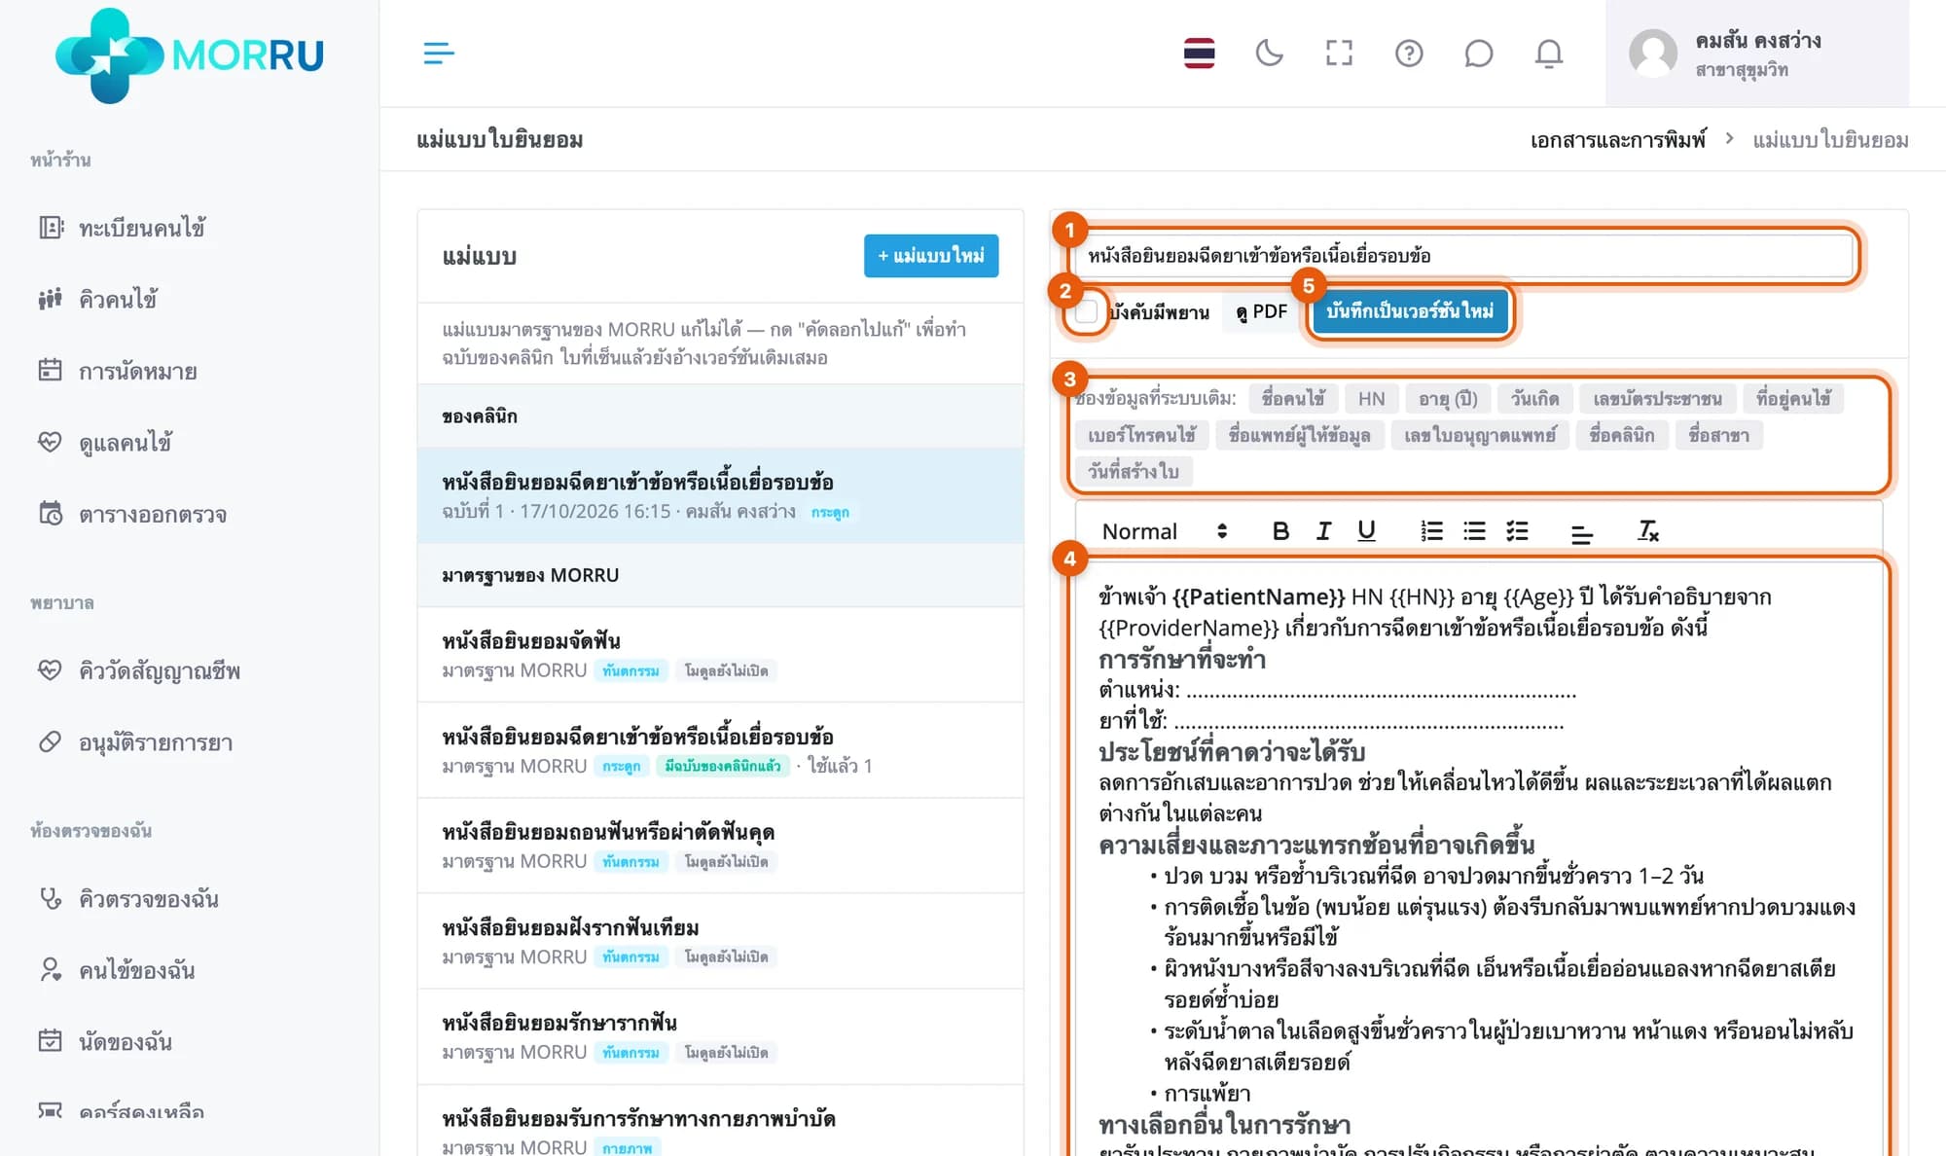
Task: Insert bulleted list in editor
Action: [1474, 530]
